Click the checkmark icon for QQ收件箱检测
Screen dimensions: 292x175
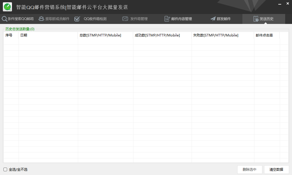tap(77, 19)
